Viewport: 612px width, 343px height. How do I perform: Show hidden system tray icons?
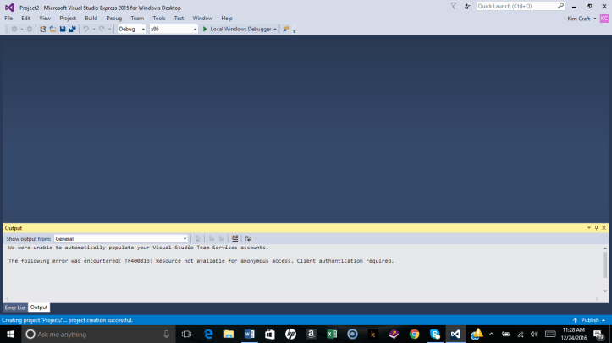492,334
